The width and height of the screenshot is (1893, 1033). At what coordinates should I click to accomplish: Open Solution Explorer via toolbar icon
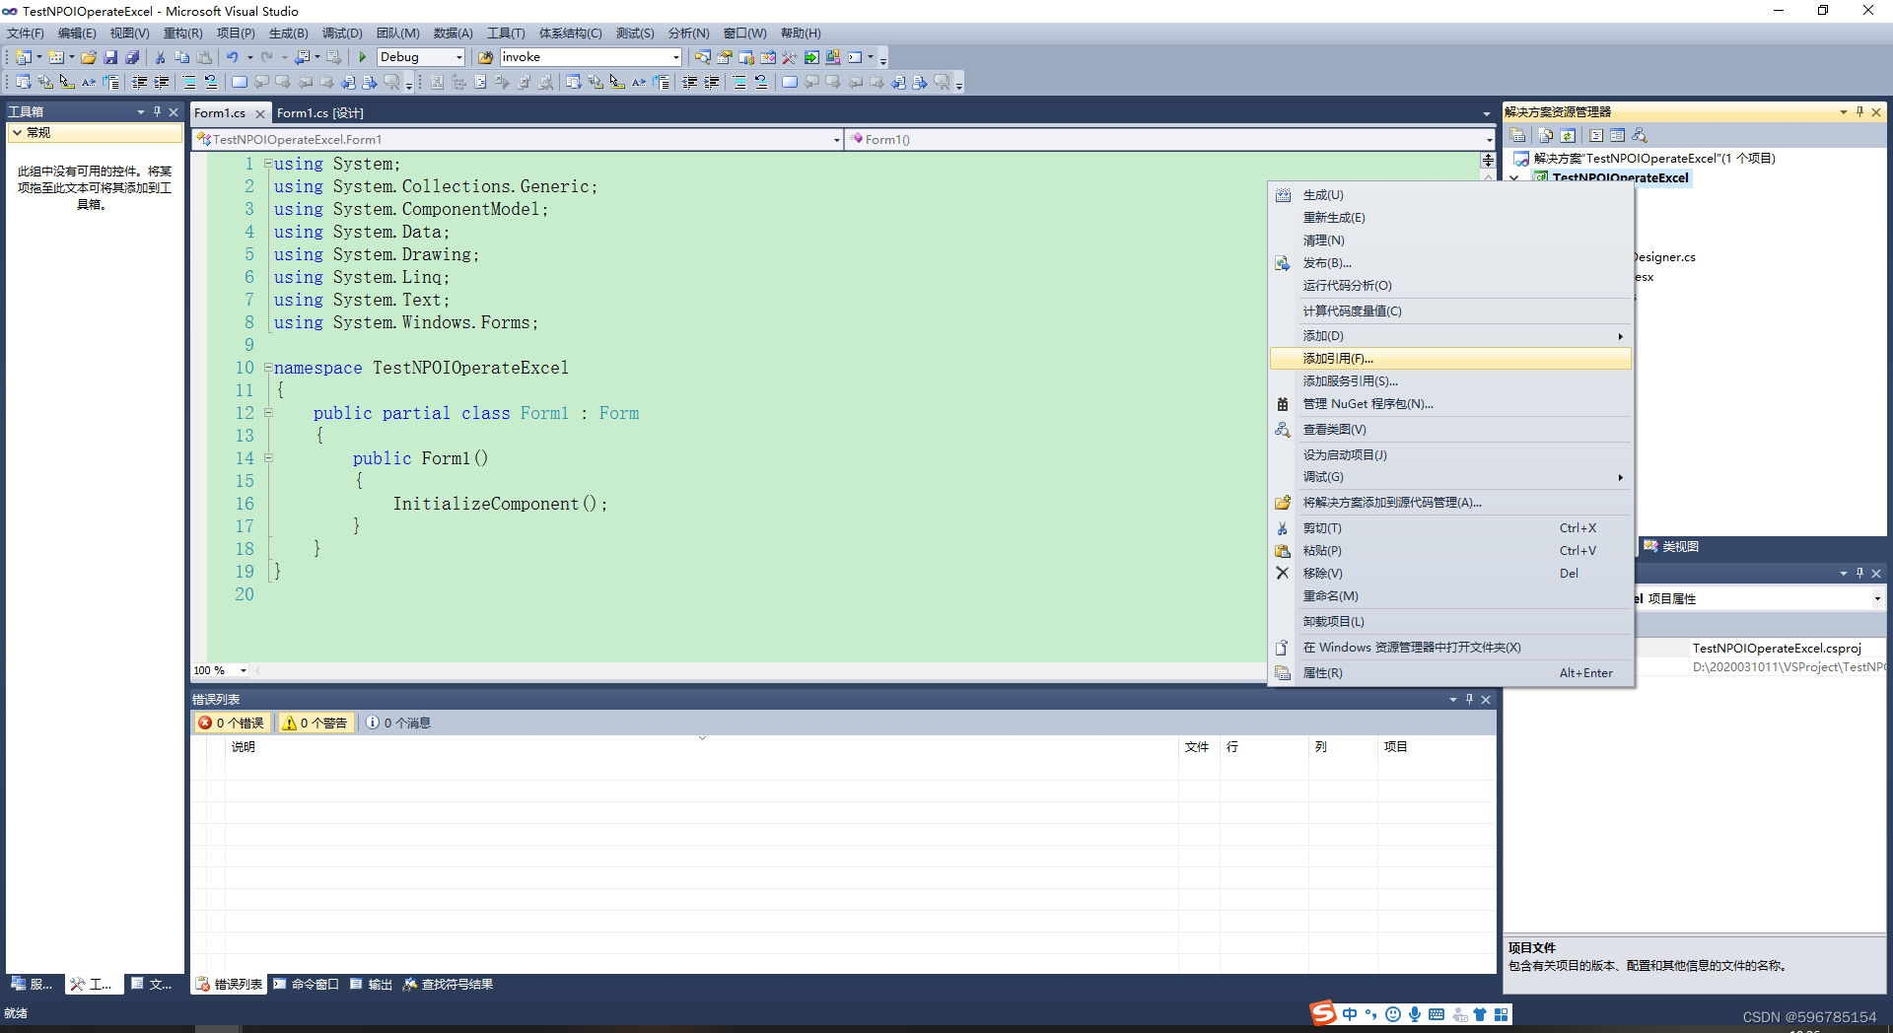click(702, 57)
